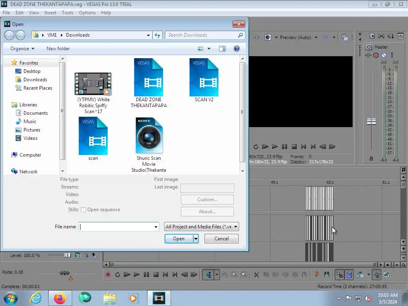This screenshot has height=306, width=408.
Task: Click the red X Delete icon
Action: 256,275
